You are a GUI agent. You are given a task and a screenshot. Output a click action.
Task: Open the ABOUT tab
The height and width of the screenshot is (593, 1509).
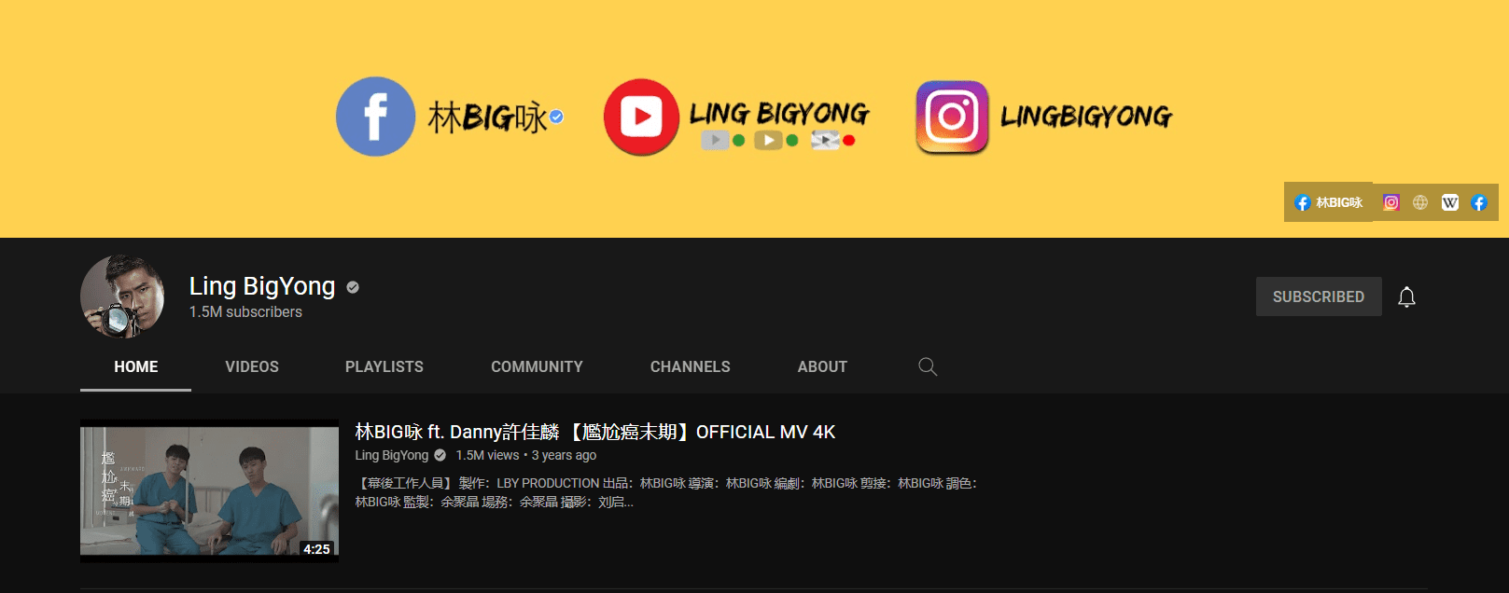click(x=822, y=366)
